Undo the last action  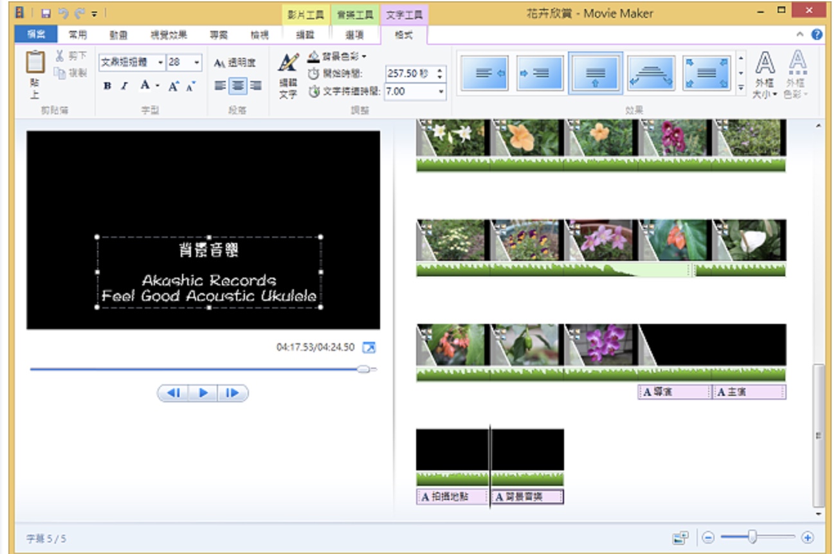62,12
